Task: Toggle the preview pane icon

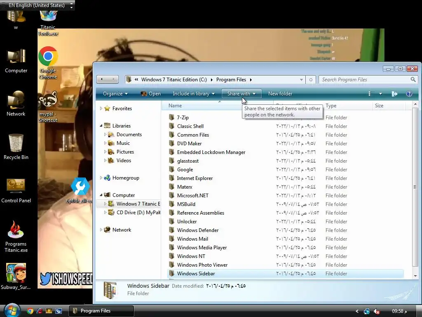Action: click(394, 94)
